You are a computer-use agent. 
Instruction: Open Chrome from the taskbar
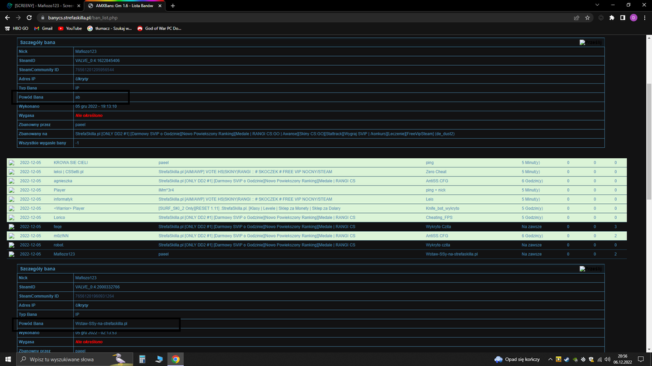[x=175, y=359]
